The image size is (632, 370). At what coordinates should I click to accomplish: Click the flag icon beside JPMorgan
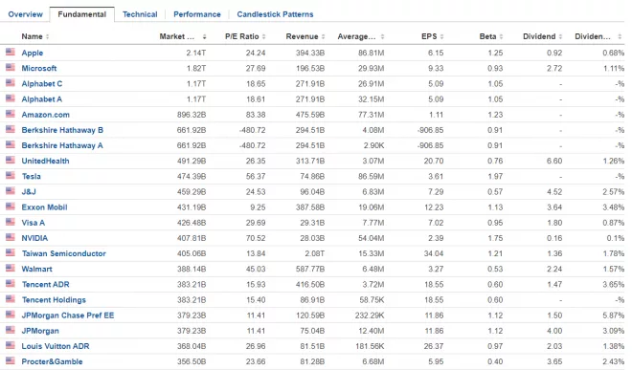pos(11,330)
